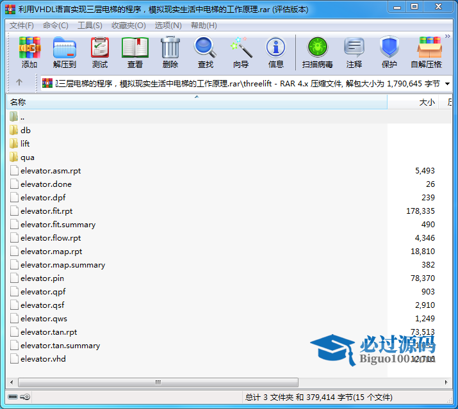Click the archive icon in the address bar
The height and width of the screenshot is (409, 458).
click(47, 83)
